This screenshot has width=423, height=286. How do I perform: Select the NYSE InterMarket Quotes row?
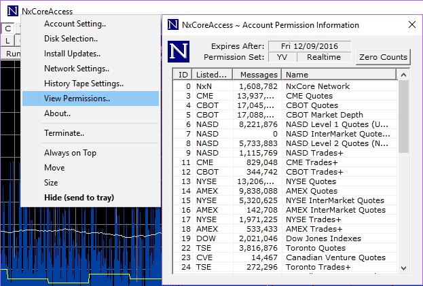tap(285, 200)
